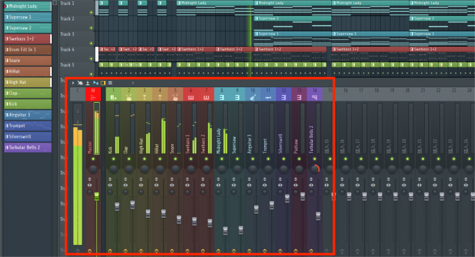
Task: Click the Master volume fader
Action: coord(96,196)
